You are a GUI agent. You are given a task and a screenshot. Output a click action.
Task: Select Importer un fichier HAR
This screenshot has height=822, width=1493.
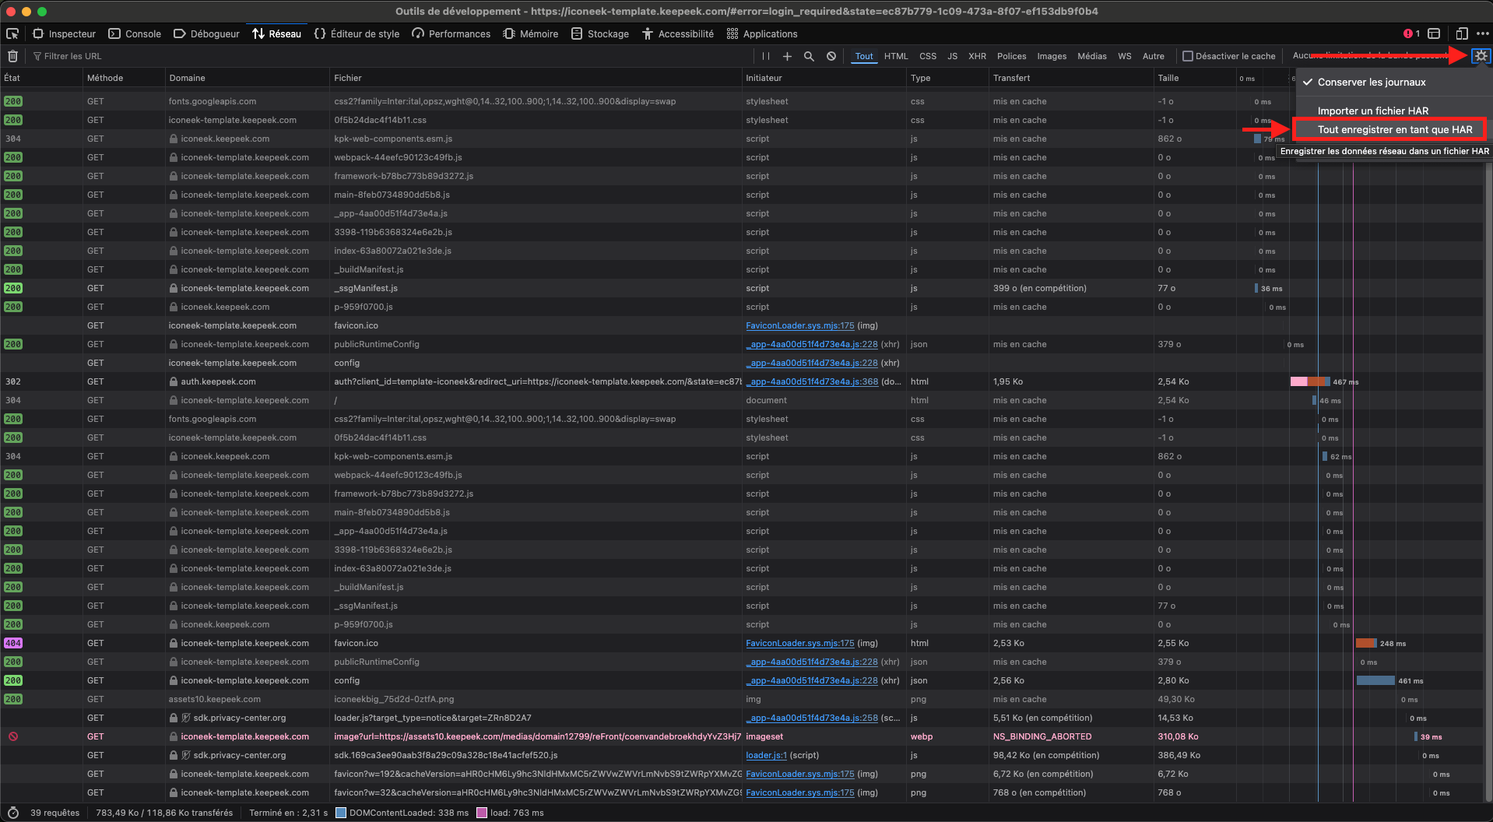[1373, 111]
